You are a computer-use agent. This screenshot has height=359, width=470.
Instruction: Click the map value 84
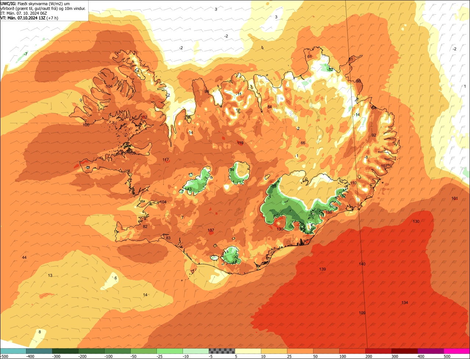[270, 107]
